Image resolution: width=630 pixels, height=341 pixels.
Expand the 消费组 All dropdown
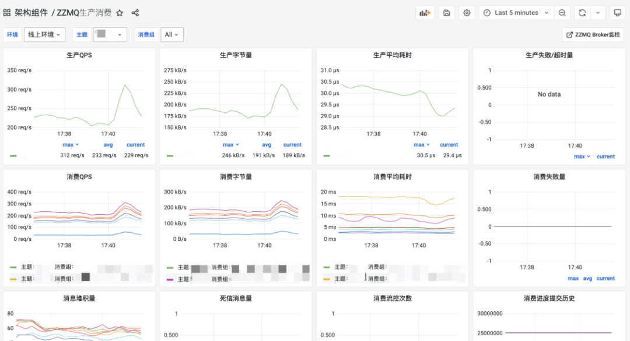pos(171,34)
